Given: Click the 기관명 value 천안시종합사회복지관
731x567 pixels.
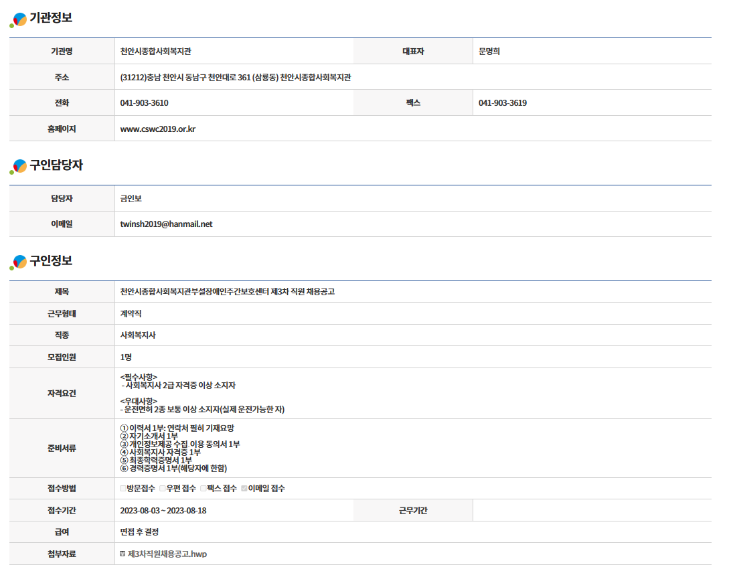Looking at the screenshot, I should 156,52.
